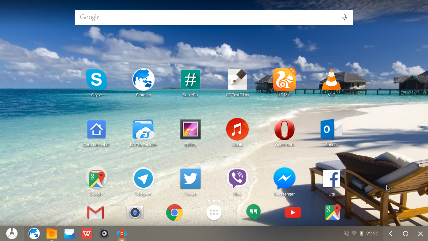Launch WPS Office from the taskbar
The width and height of the screenshot is (428, 241).
[x=87, y=233]
